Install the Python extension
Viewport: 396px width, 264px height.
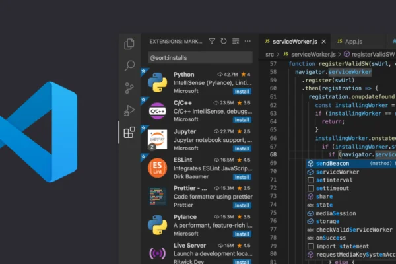coord(242,92)
